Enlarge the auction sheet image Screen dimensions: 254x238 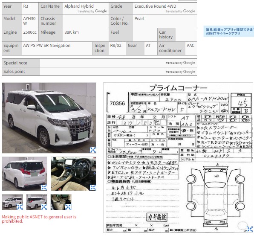point(250,229)
